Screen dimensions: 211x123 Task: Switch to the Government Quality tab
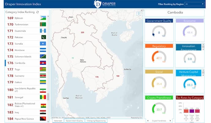pos(74,121)
